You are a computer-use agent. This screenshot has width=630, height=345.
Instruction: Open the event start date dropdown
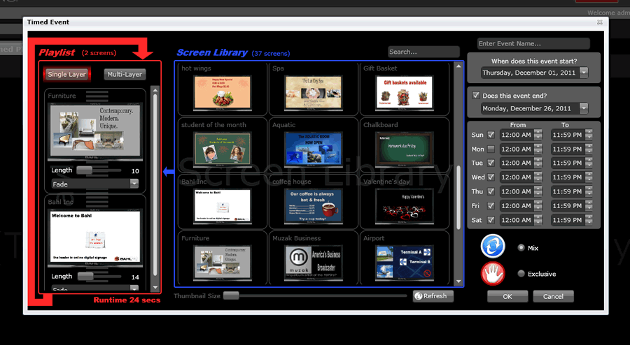[584, 73]
